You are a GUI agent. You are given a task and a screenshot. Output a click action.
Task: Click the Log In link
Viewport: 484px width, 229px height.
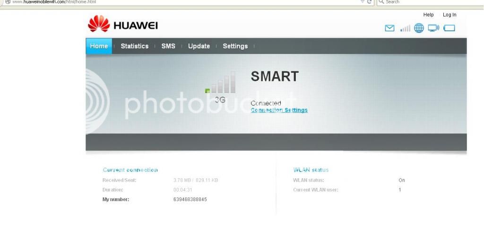tap(449, 15)
